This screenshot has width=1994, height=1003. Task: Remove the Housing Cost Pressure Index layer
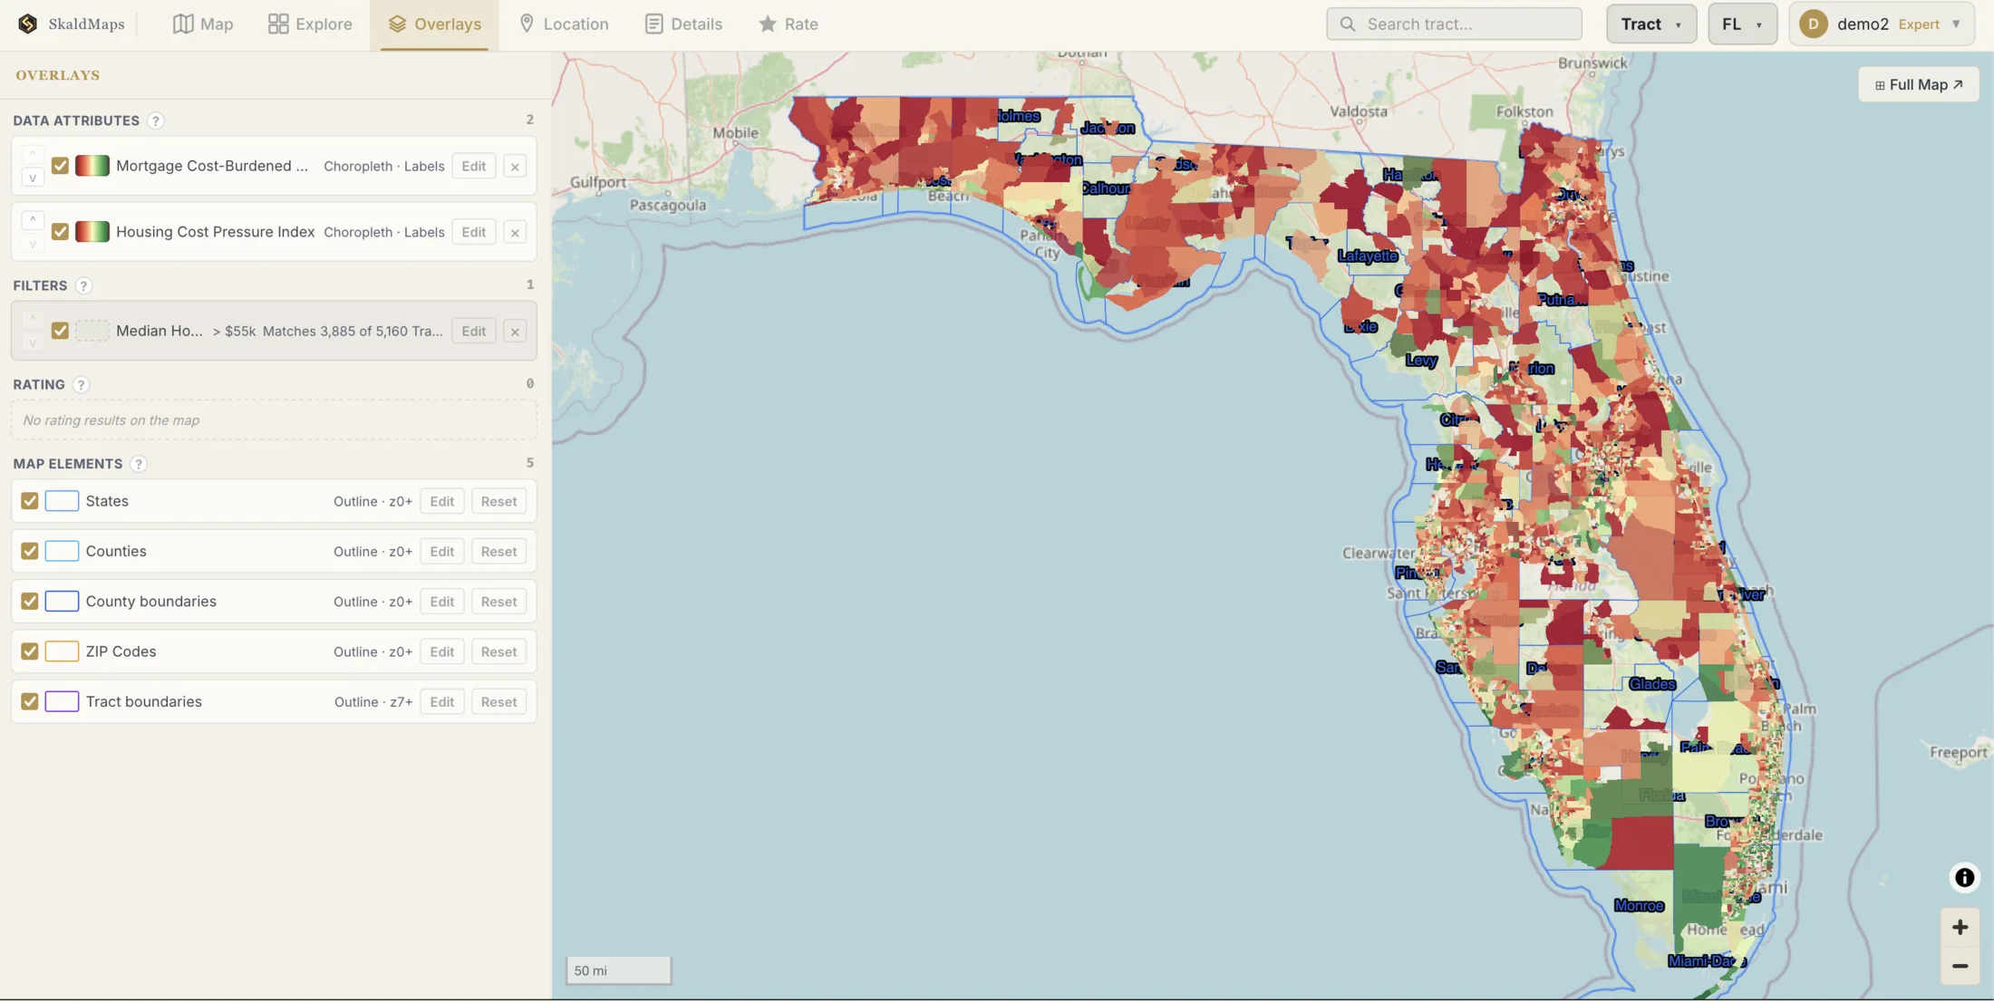[515, 232]
